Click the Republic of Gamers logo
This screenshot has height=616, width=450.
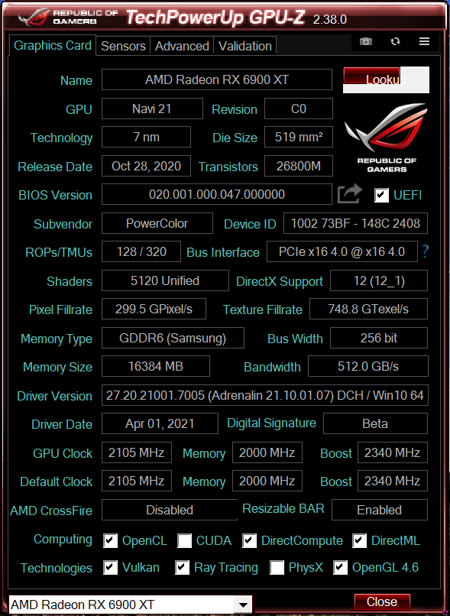pyautogui.click(x=387, y=138)
